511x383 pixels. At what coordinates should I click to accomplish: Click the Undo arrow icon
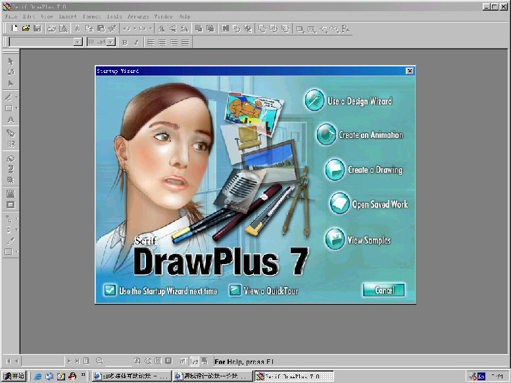(127, 29)
